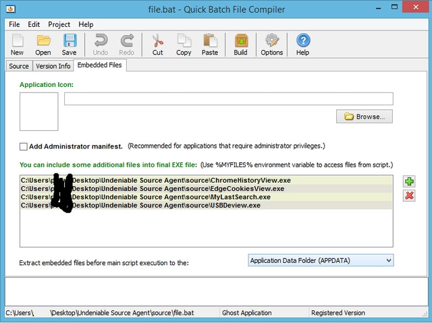Screen dimensions: 432x323
Task: Open the Help menu
Action: (86, 24)
